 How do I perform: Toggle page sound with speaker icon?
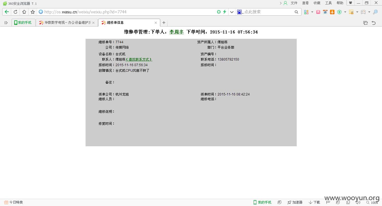point(358,202)
